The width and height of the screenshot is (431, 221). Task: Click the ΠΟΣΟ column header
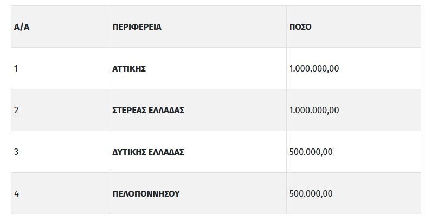[300, 27]
